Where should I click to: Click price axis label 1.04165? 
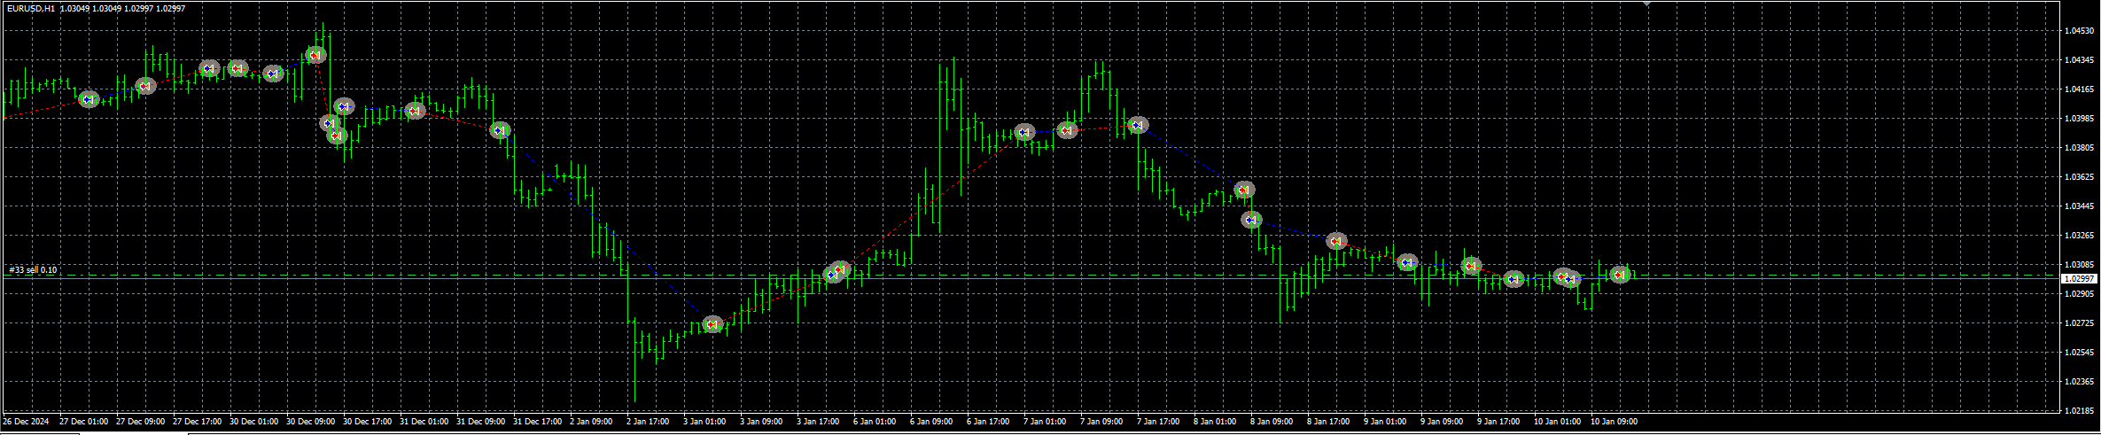coord(2079,89)
